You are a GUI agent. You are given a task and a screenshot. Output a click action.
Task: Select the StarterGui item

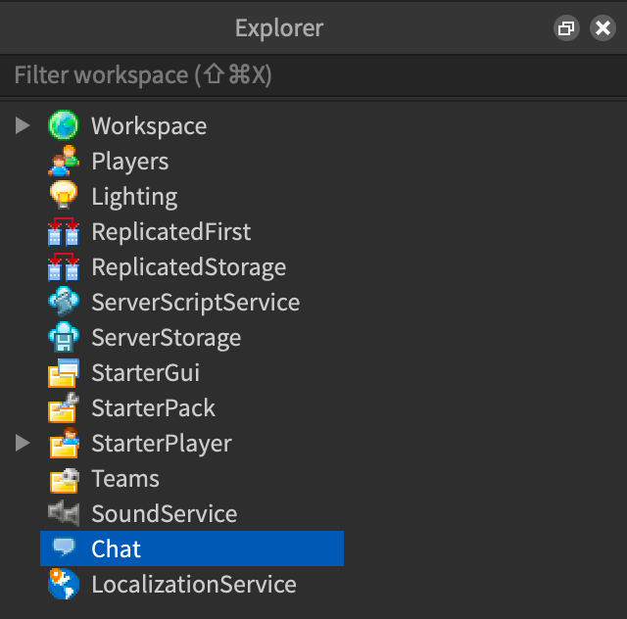tap(145, 373)
